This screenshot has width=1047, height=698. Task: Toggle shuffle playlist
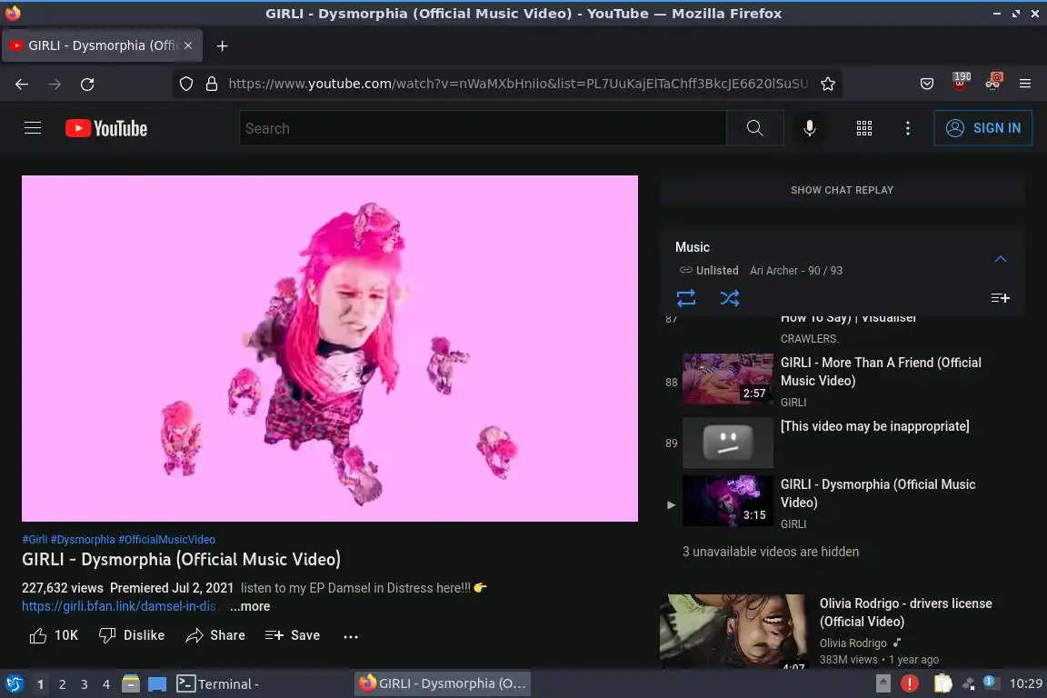(x=729, y=297)
